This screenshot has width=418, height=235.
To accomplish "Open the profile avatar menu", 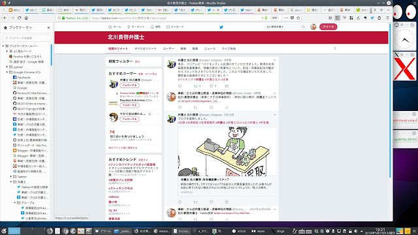I will (313, 27).
